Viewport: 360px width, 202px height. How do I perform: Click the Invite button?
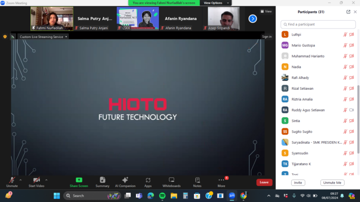coord(298,182)
